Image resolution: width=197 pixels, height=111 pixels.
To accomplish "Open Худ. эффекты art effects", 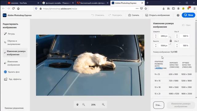I will [13, 79].
